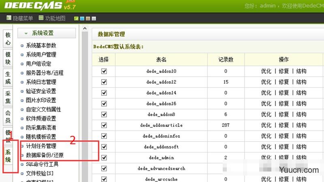The height and width of the screenshot is (182, 324).
Task: Choose the tan skin swatch icon
Action: (88, 19)
